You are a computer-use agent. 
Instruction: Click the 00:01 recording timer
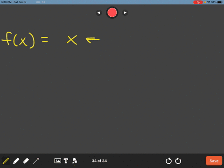[x=41, y=2]
